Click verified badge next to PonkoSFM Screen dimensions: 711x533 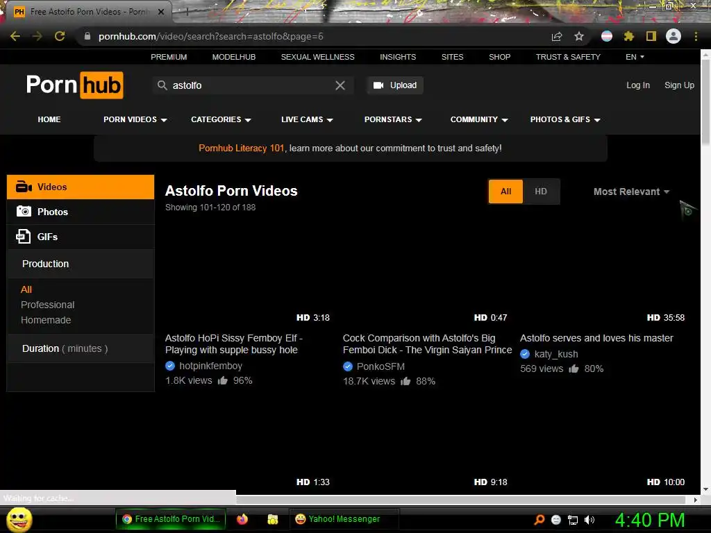click(x=348, y=366)
